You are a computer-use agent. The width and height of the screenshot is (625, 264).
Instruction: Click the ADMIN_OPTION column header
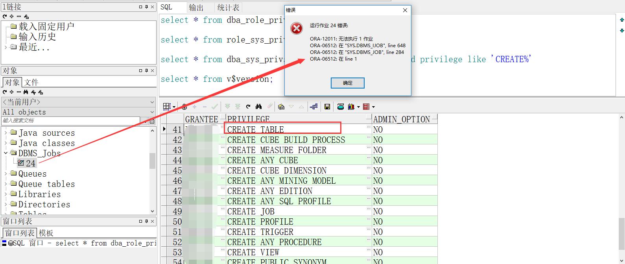[404, 119]
